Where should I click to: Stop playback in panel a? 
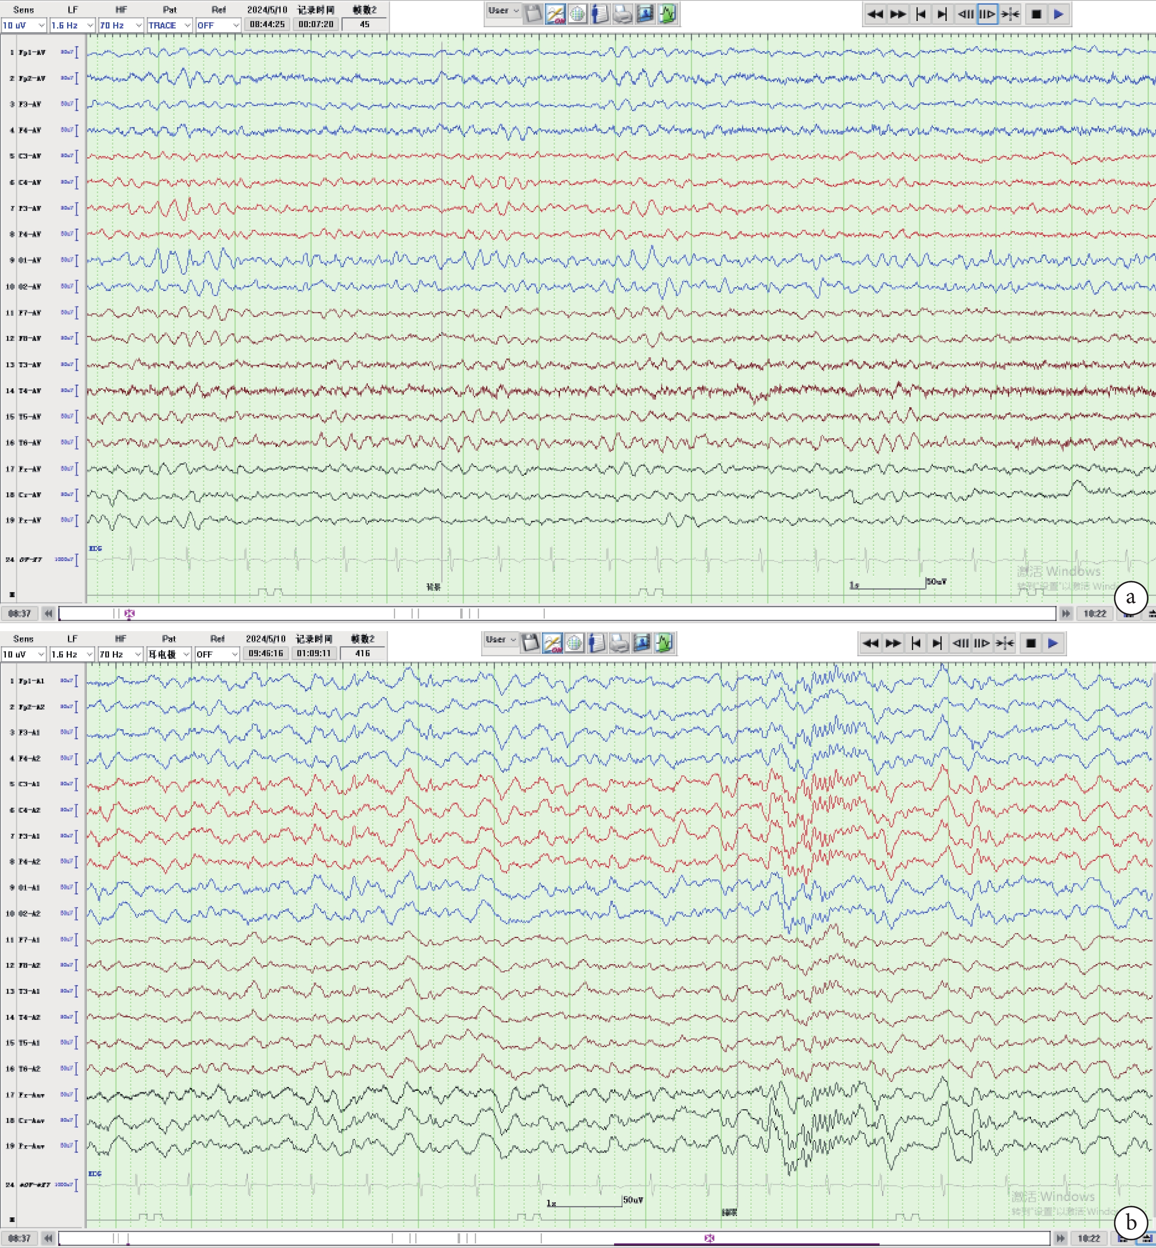(x=1036, y=14)
